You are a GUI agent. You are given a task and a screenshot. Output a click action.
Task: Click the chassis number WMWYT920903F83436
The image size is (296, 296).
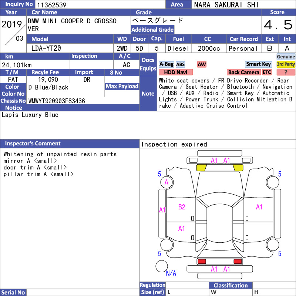click(x=57, y=101)
